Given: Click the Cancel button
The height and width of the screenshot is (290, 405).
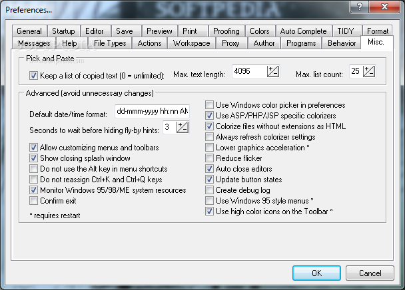Looking at the screenshot, I should pos(370,273).
